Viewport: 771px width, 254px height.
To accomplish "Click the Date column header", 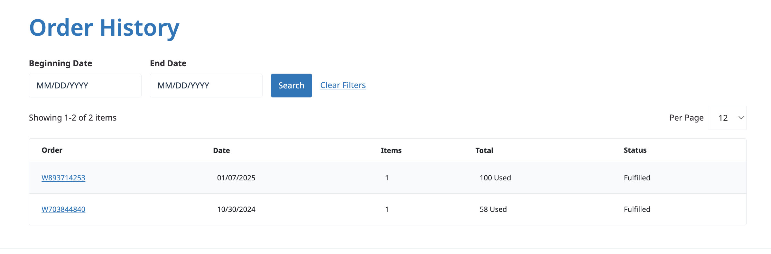I will [221, 150].
